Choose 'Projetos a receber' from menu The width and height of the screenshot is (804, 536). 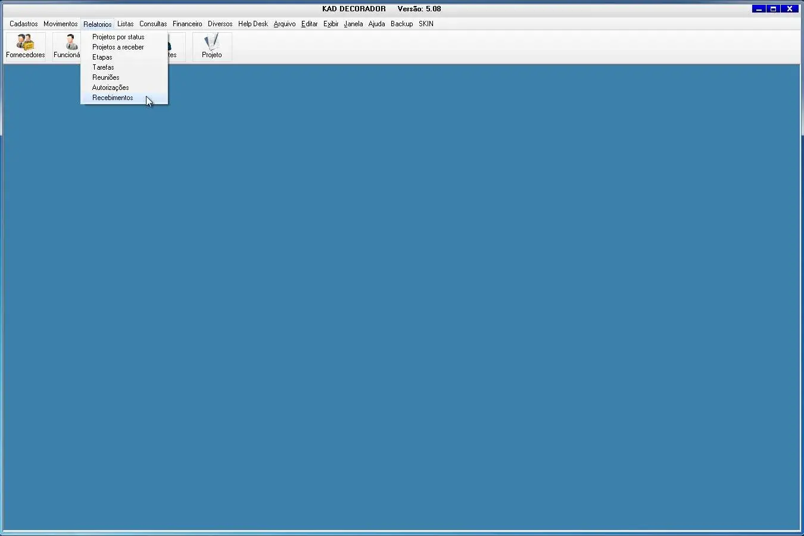click(118, 47)
